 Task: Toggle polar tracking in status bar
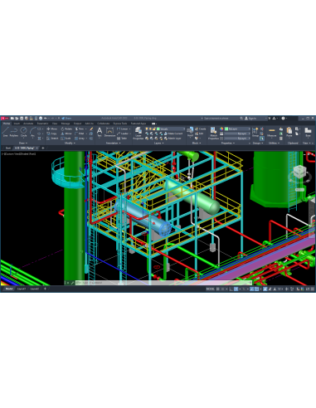pos(236,289)
